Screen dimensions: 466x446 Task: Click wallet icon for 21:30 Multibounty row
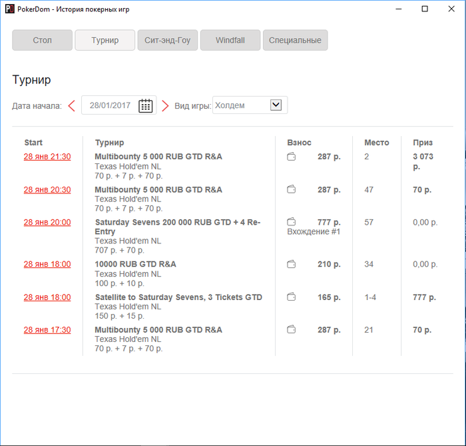point(292,157)
